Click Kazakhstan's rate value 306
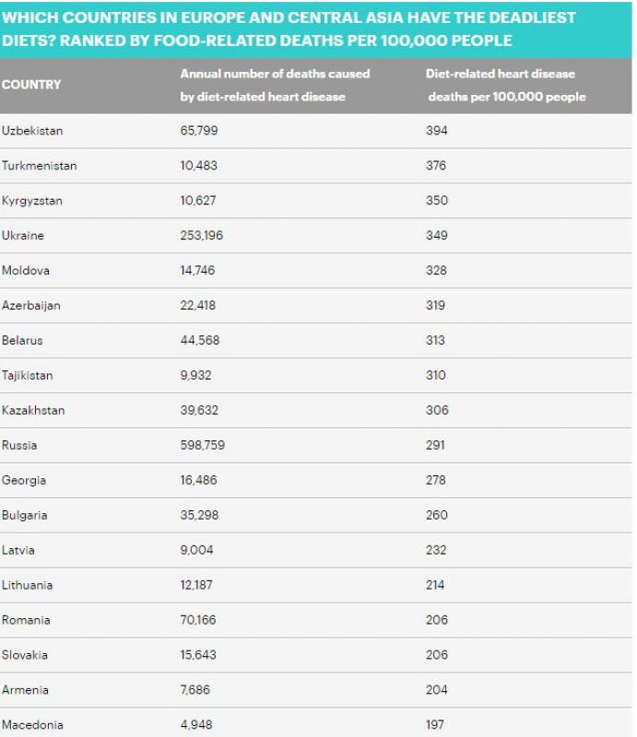This screenshot has height=737, width=637. pyautogui.click(x=436, y=411)
